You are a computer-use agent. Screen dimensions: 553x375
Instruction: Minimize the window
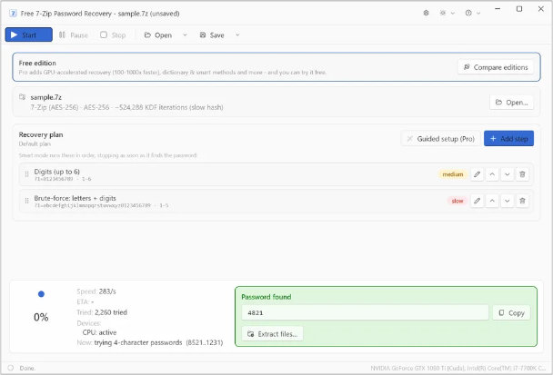(x=498, y=9)
